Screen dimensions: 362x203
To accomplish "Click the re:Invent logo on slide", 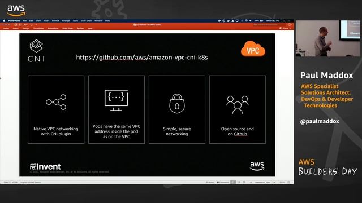I will [x=45, y=166].
